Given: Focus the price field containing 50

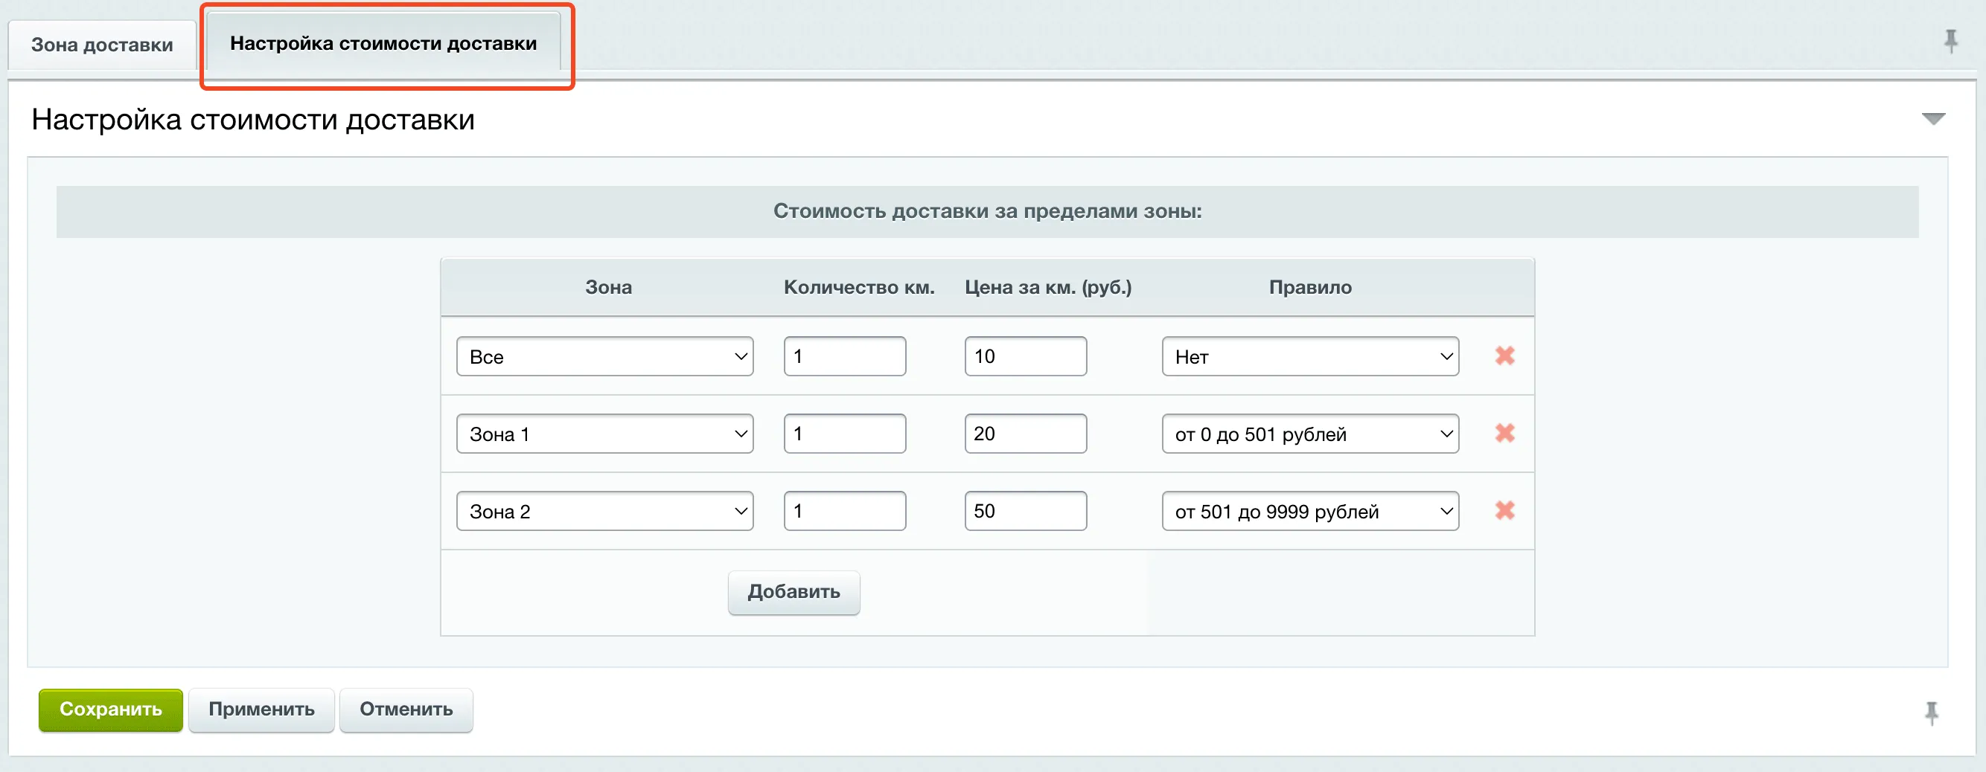Looking at the screenshot, I should pyautogui.click(x=1026, y=511).
